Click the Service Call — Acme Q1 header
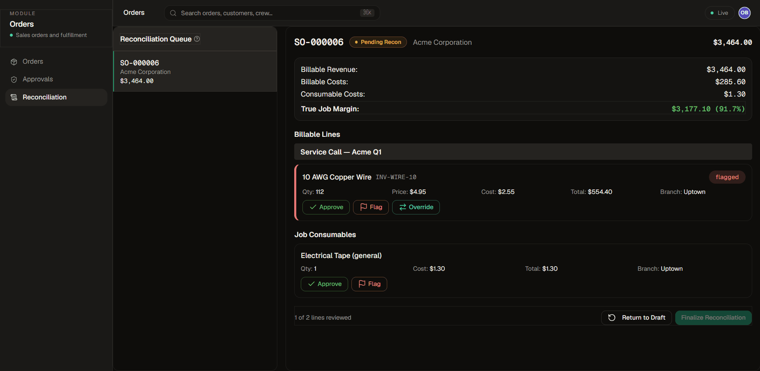Viewport: 760px width, 371px height. (523, 152)
